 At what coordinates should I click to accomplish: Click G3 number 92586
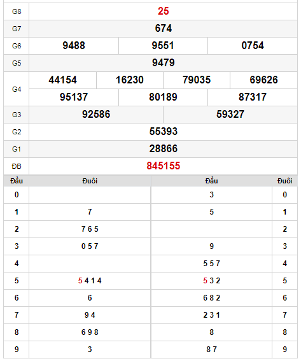pos(96,115)
